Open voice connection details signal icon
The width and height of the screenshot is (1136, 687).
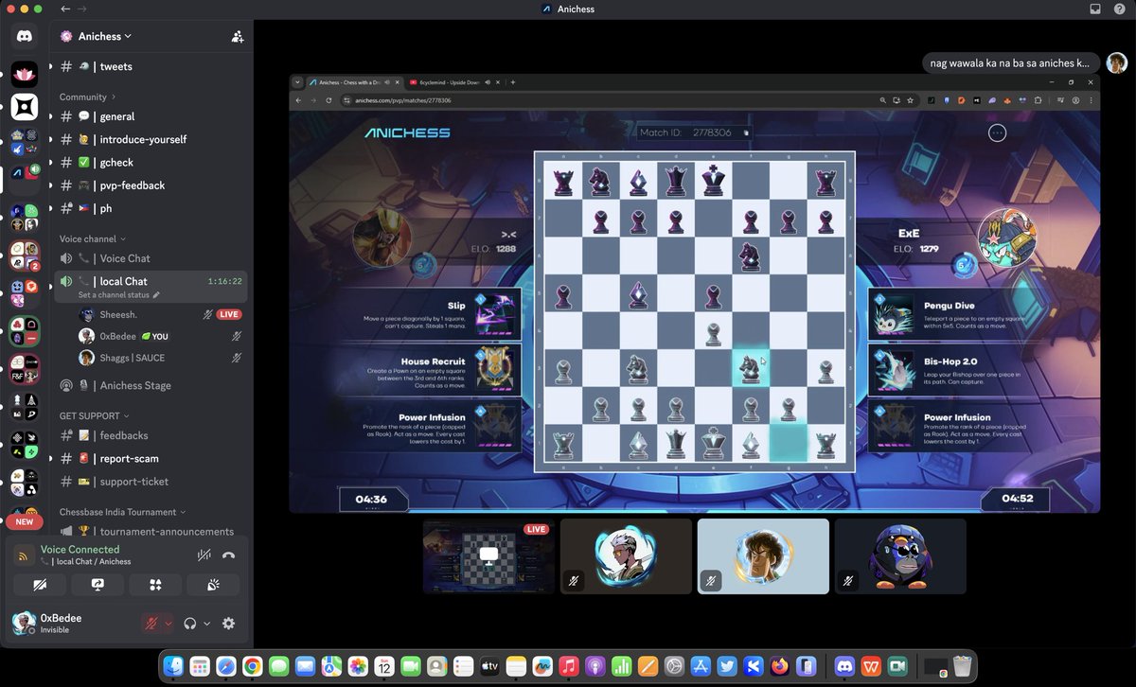click(x=25, y=557)
